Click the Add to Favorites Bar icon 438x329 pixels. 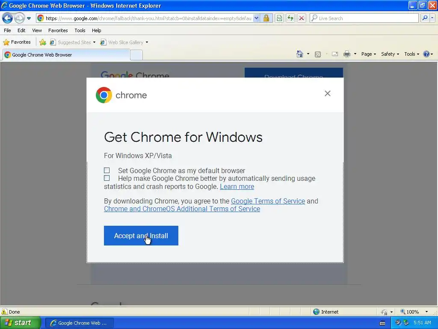tap(42, 42)
